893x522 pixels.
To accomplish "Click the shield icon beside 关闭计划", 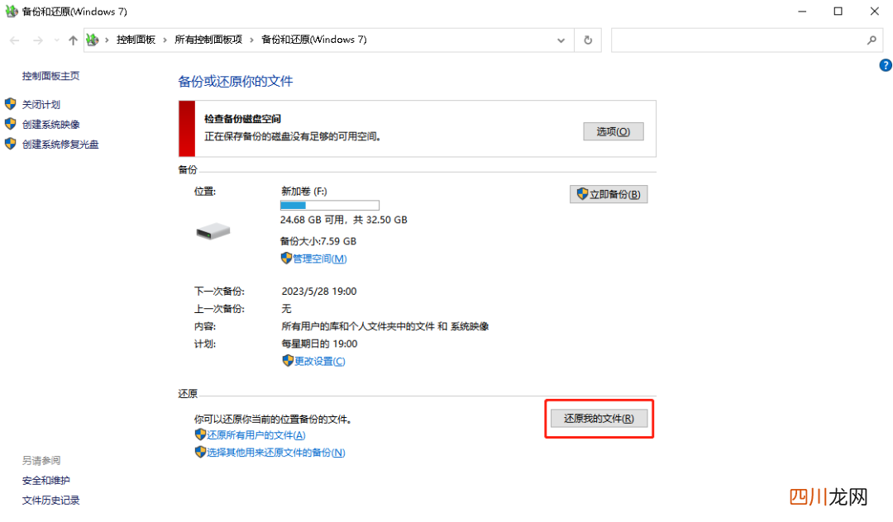I will tap(10, 104).
